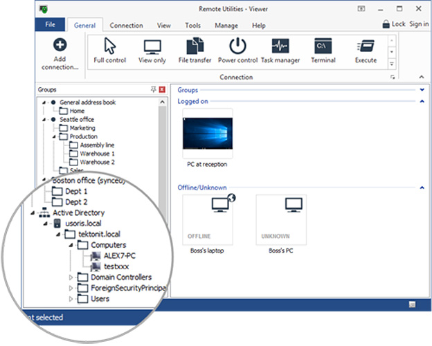This screenshot has width=432, height=346.
Task: Launch the Power control tool
Action: click(237, 46)
